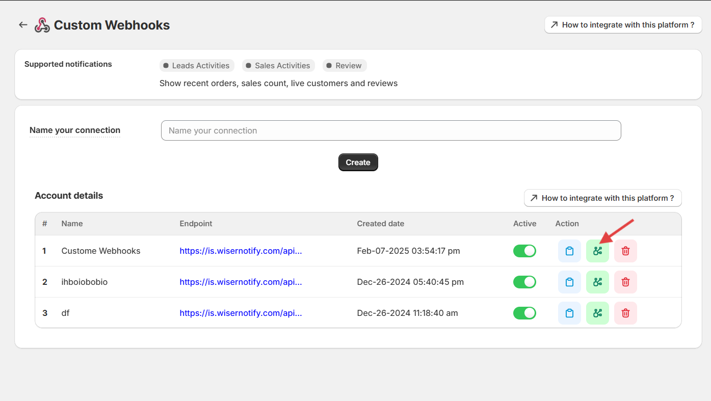This screenshot has width=711, height=401.
Task: Click the Custom Webhooks page title
Action: (x=112, y=25)
